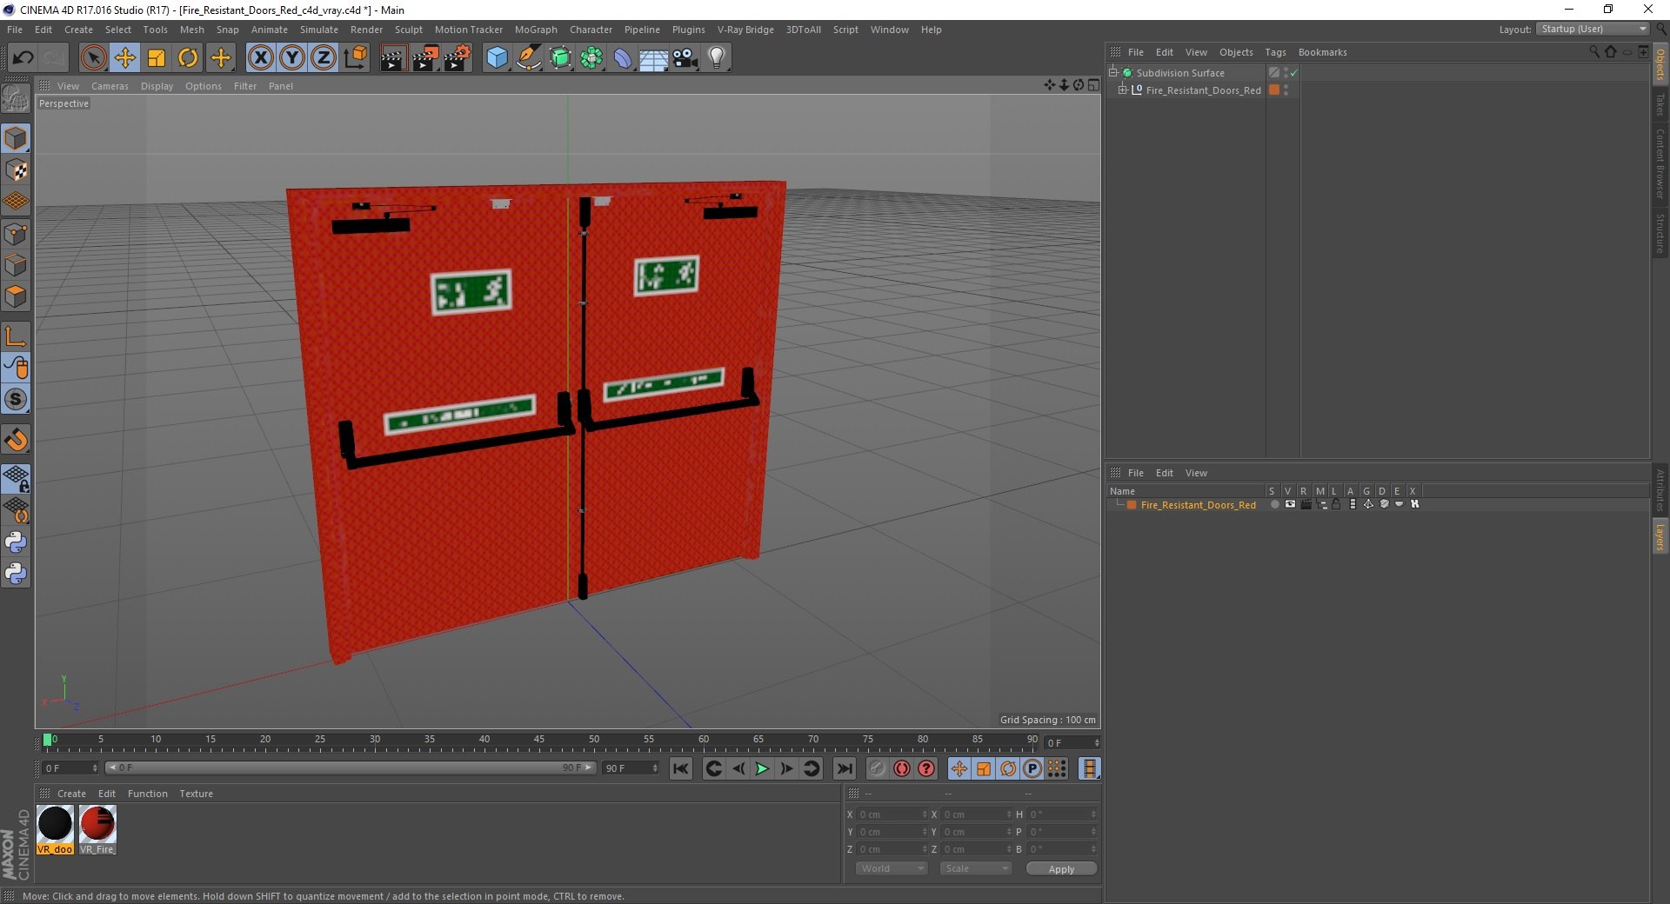Screen dimensions: 1670x904
Task: Toggle layer visibility in editor icon
Action: coord(1290,504)
